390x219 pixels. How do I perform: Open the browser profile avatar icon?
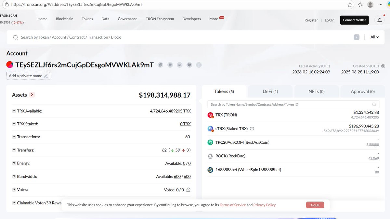pyautogui.click(x=370, y=5)
